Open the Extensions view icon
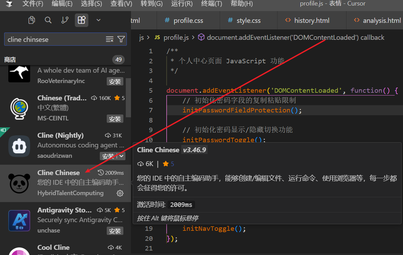 tap(81, 20)
